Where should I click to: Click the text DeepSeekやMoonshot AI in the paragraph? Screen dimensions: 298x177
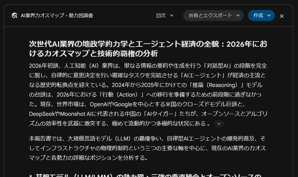tap(60, 114)
